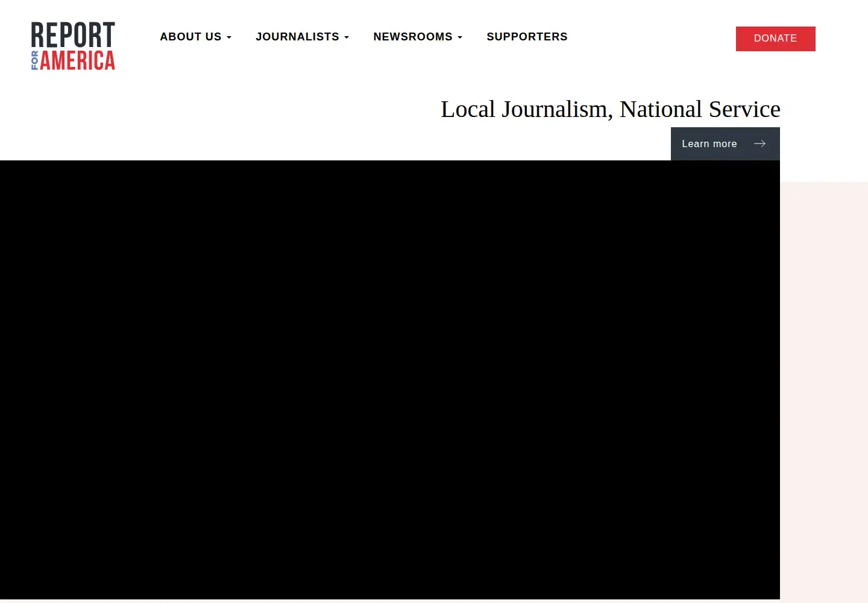The image size is (868, 603).
Task: Click the arrow icon in Learn more
Action: (759, 144)
